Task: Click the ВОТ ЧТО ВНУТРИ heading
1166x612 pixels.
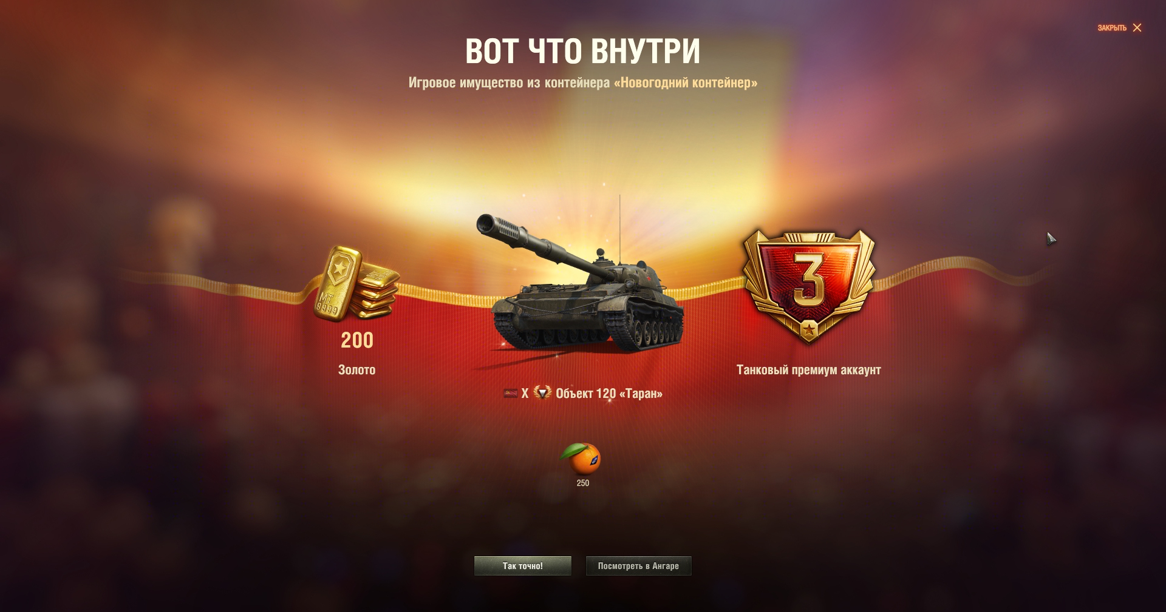Action: [583, 51]
